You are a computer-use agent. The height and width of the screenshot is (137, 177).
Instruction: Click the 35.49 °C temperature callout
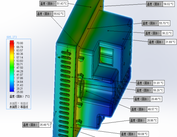pyautogui.click(x=37, y=125)
